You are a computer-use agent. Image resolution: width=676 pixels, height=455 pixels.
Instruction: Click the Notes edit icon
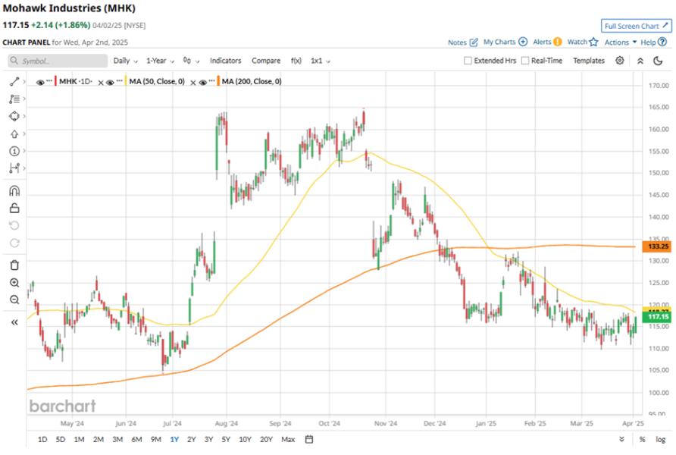[474, 42]
